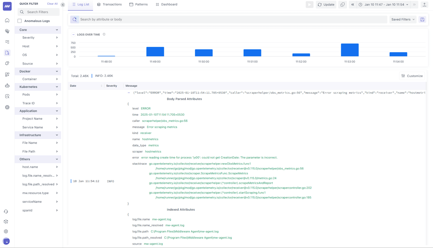This screenshot has height=248, width=433.
Task: Open the time range picker dropdown
Action: point(383,4)
